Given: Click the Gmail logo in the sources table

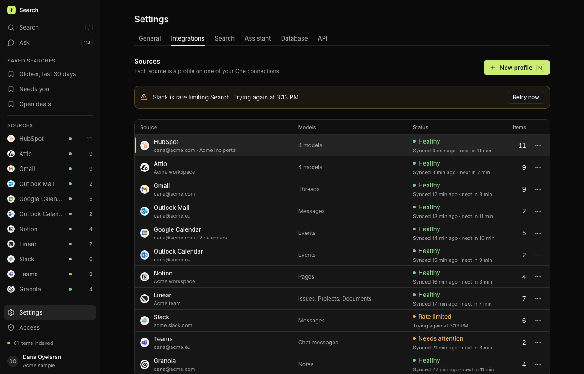Looking at the screenshot, I should 145,189.
